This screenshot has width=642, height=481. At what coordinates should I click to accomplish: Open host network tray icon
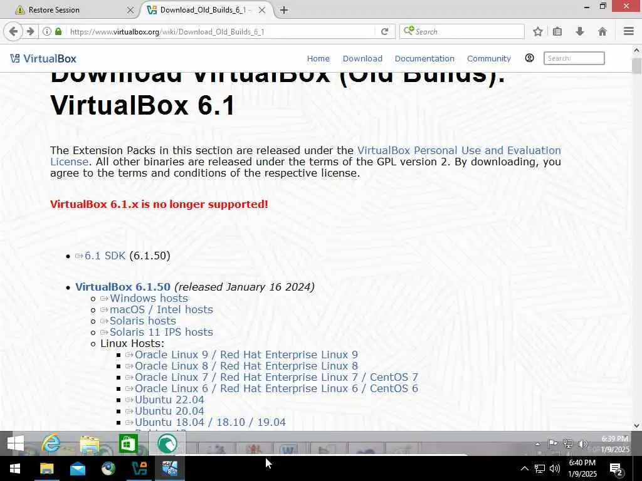tap(540, 468)
